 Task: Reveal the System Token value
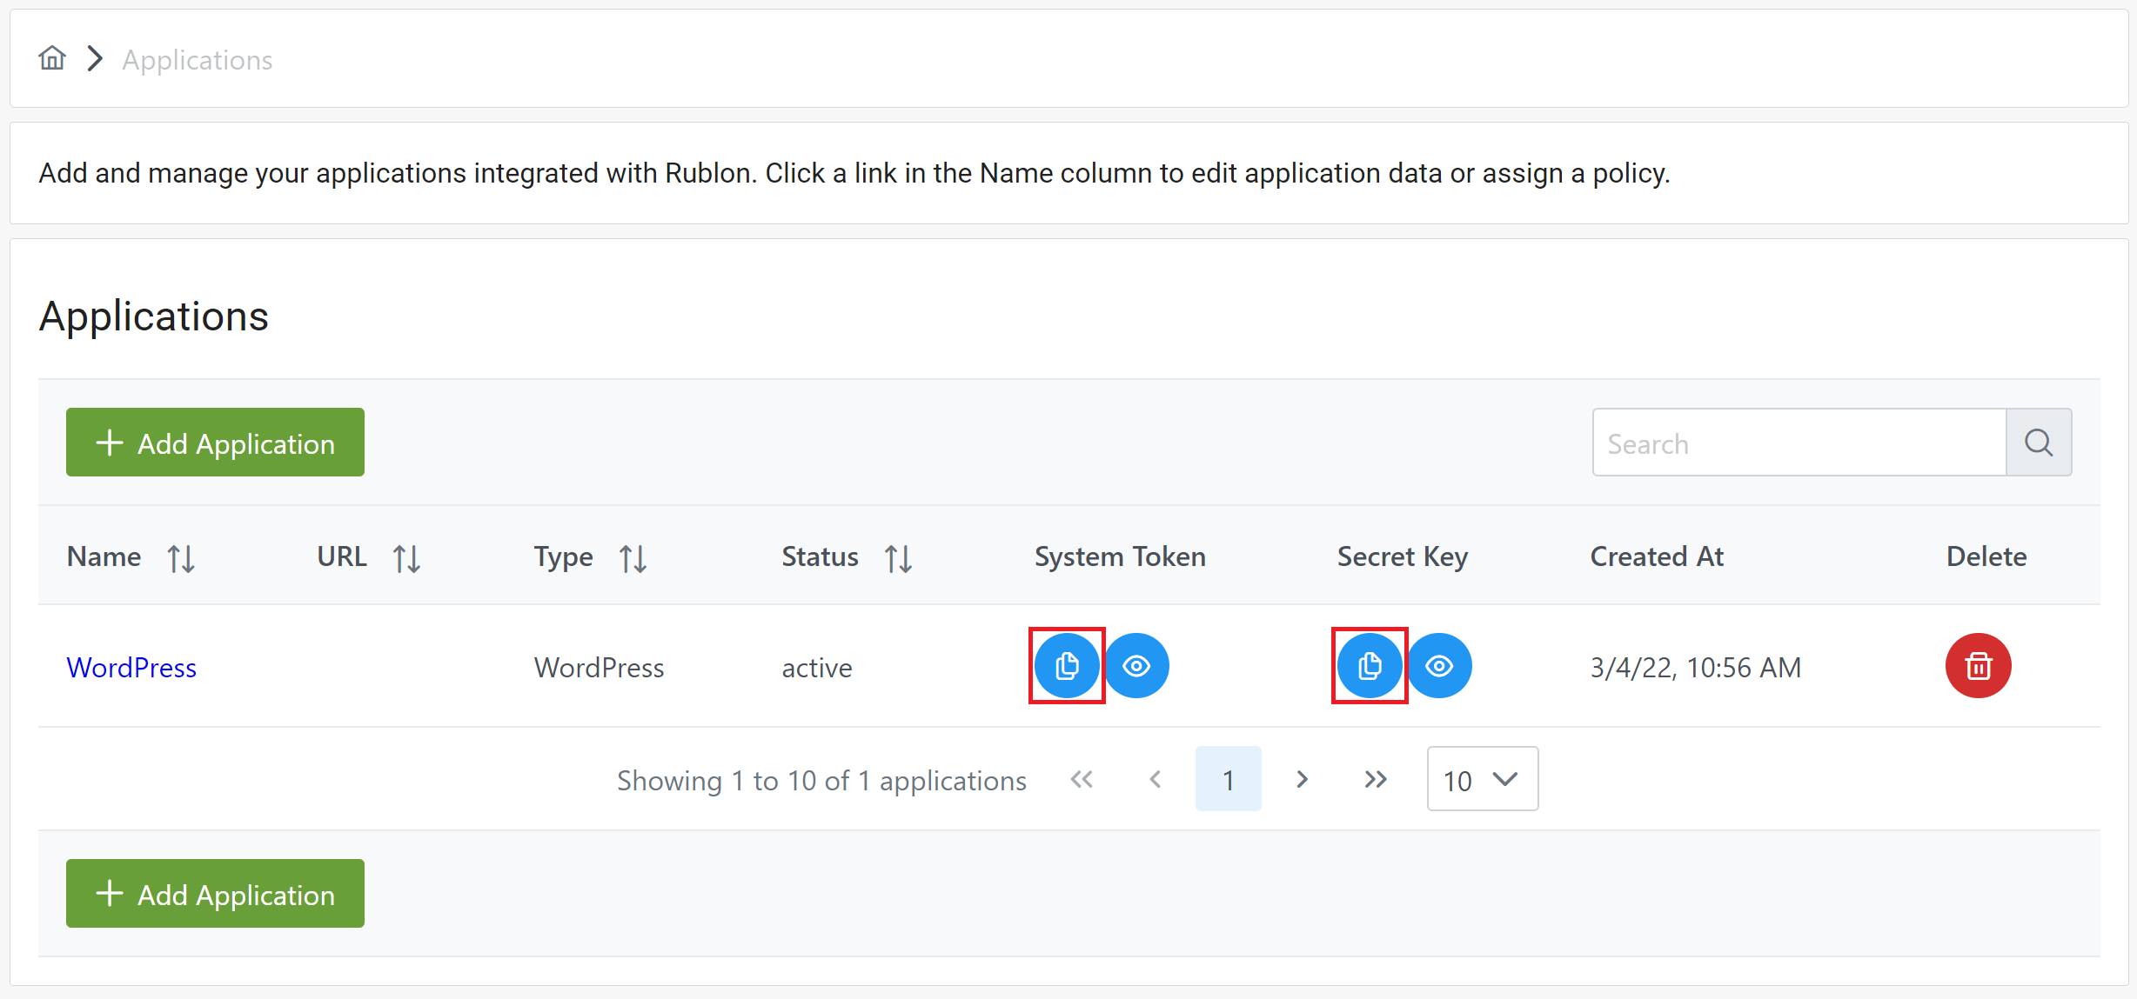[x=1136, y=666]
